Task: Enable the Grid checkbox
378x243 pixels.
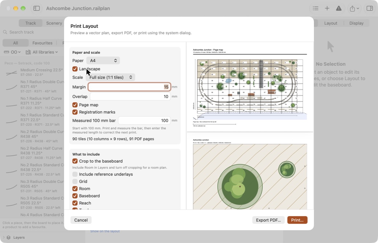Action: click(x=75, y=181)
